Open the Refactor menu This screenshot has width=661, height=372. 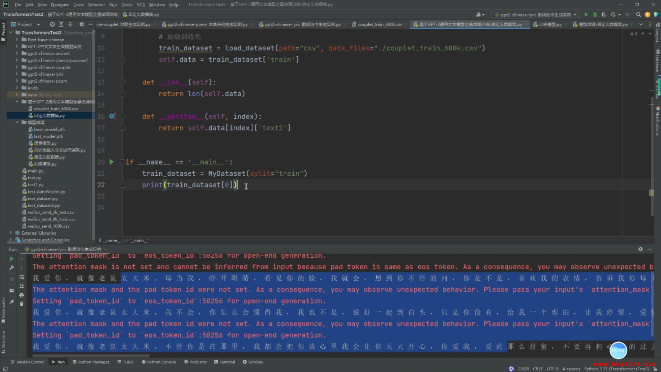[96, 4]
